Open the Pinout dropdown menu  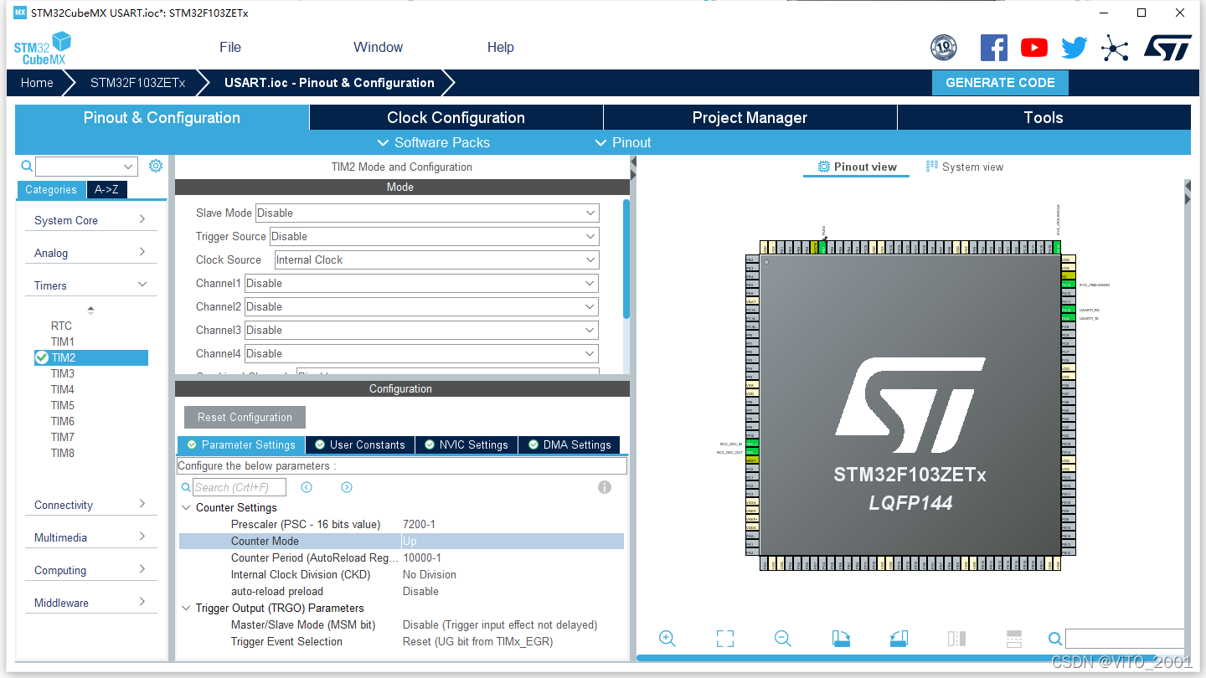coord(623,142)
